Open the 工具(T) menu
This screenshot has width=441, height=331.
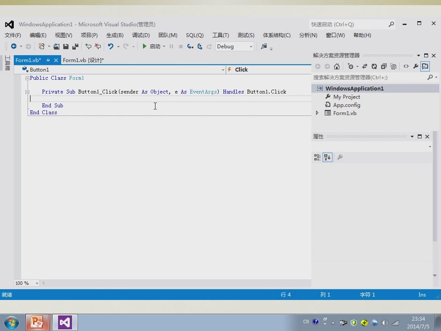tap(220, 35)
